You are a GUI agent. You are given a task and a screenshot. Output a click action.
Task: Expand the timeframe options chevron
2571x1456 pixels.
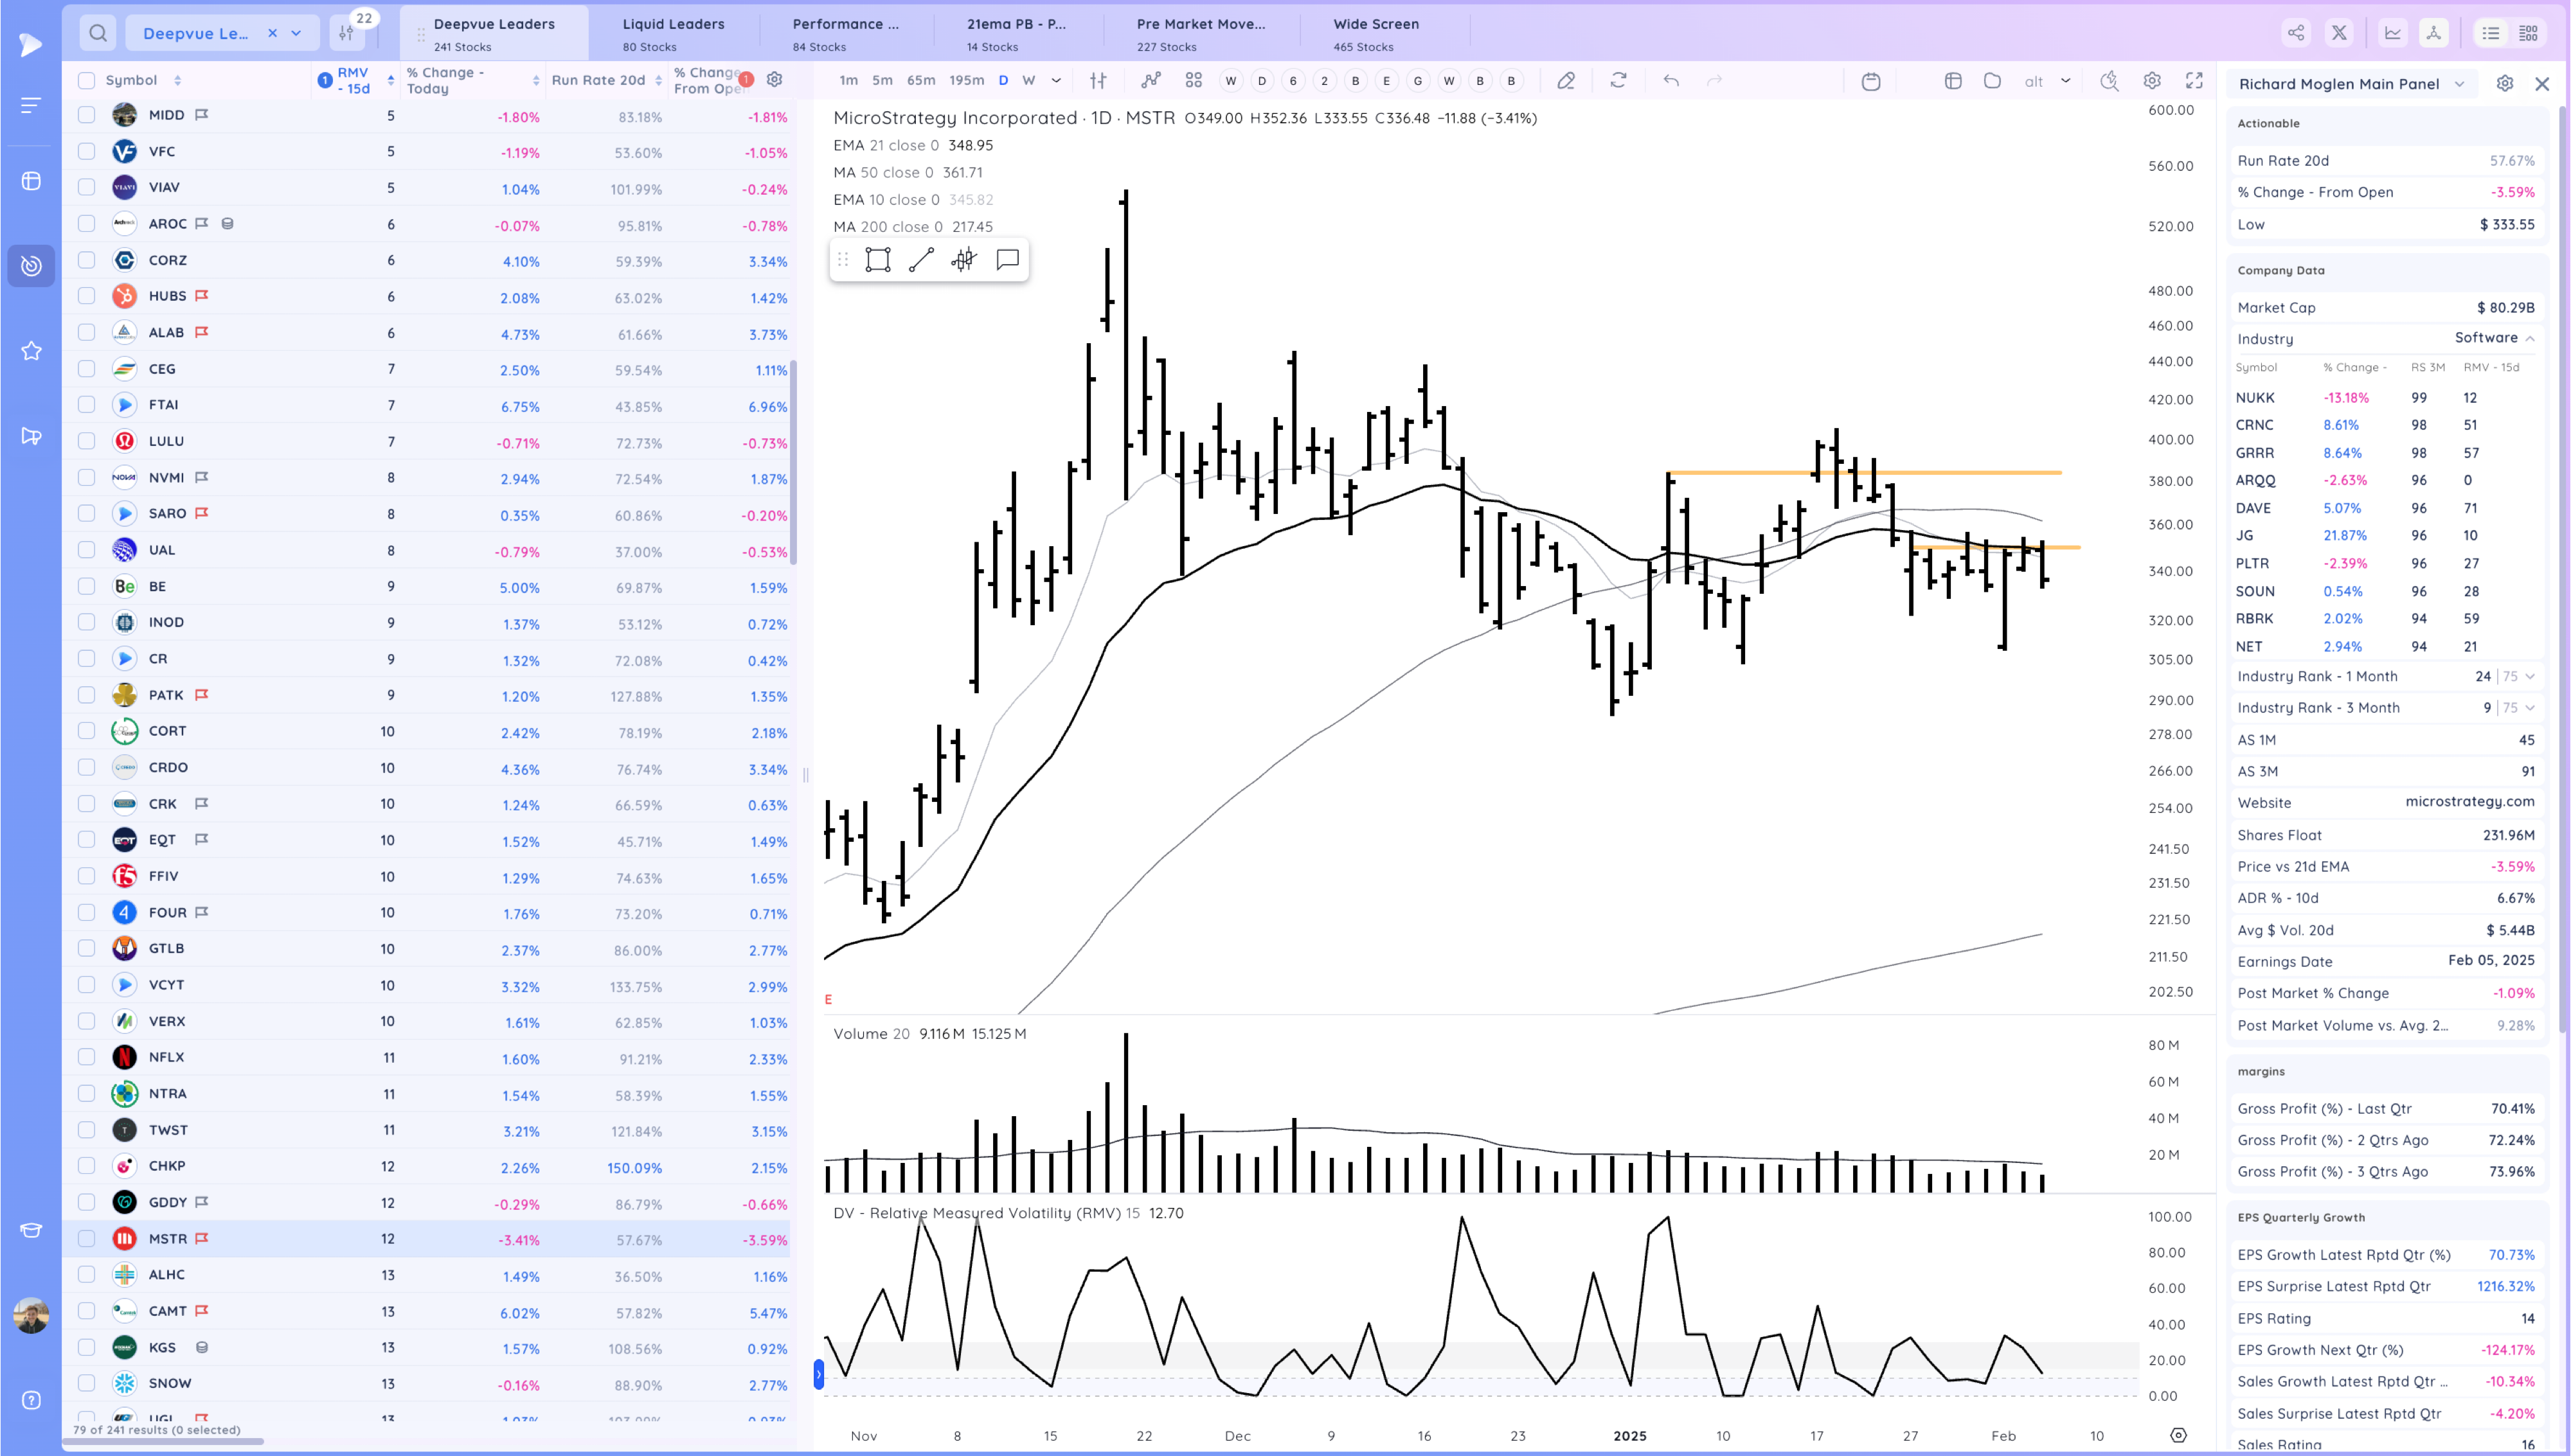tap(1056, 81)
